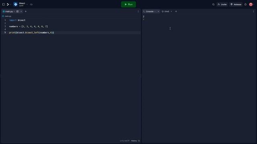This screenshot has height=144, width=257.
Task: Click the console output value 2
Action: (x=144, y=16)
